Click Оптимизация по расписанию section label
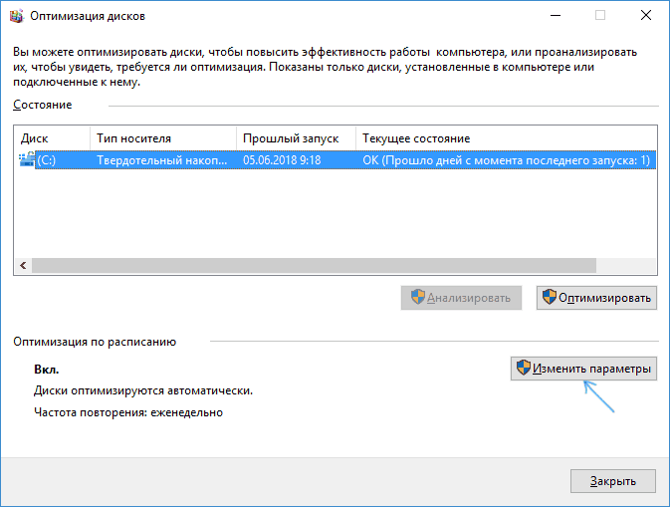 pyautogui.click(x=95, y=342)
